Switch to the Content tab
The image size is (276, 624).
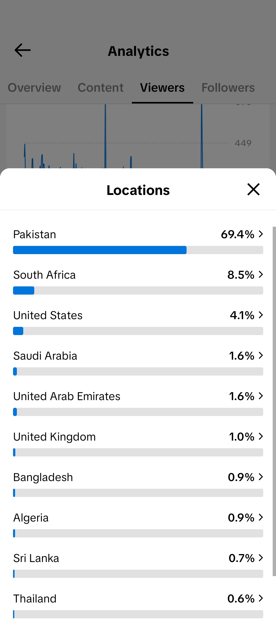coord(100,88)
